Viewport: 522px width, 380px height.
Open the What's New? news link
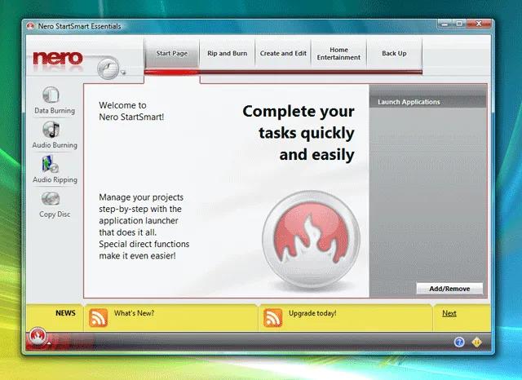(134, 313)
